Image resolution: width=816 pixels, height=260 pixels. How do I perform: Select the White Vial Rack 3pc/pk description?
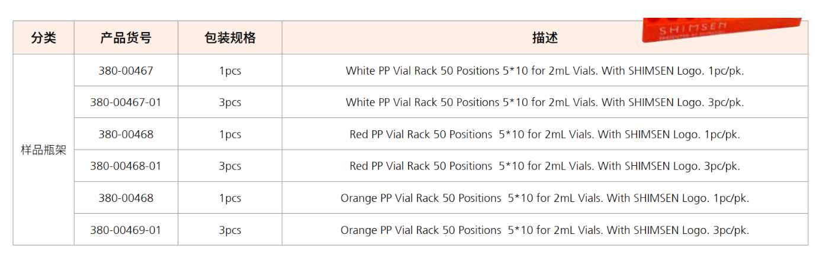tap(544, 102)
